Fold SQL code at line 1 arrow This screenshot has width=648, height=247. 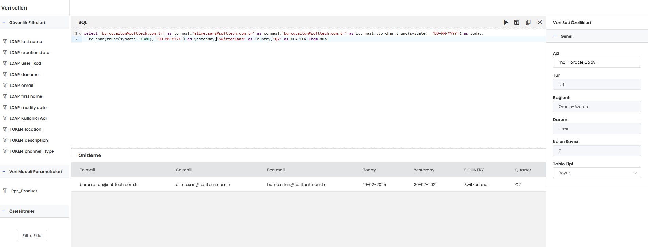(80, 34)
